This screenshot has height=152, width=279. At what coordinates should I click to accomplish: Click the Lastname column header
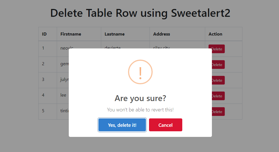[x=126, y=34]
